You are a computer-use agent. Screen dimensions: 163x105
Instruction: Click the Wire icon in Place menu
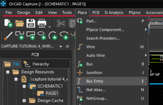(80, 47)
